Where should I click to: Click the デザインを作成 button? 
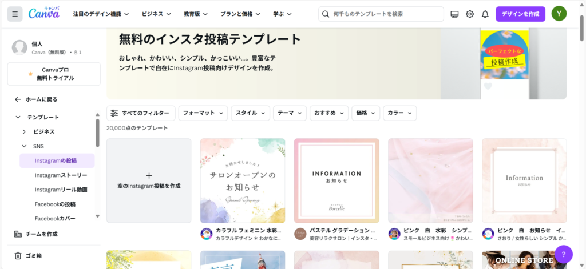520,14
